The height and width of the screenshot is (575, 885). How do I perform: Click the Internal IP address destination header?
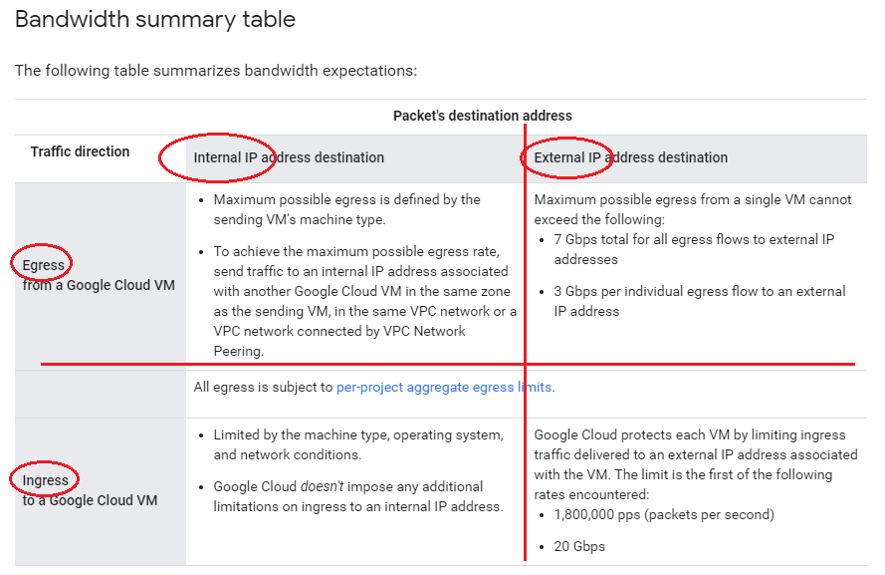(289, 157)
